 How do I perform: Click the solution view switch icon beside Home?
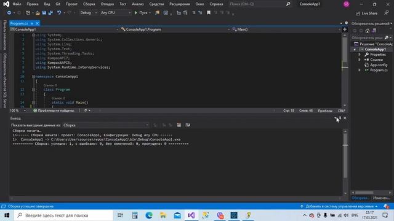pyautogui.click(x=374, y=31)
